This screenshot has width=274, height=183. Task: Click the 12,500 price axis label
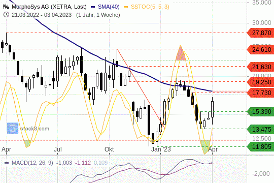click(262, 139)
